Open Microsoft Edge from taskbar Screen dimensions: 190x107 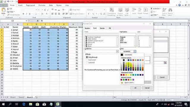tap(24, 104)
